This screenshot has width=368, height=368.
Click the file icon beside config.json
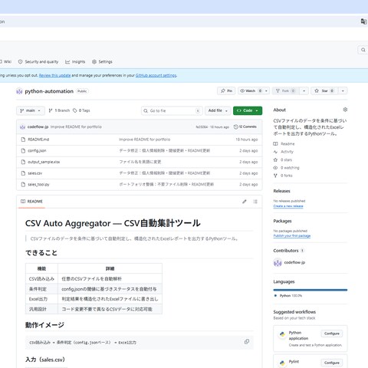click(23, 151)
